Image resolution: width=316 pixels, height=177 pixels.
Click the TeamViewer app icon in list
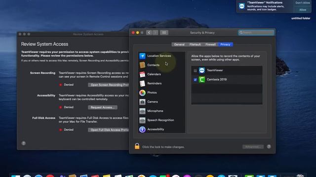(202, 70)
